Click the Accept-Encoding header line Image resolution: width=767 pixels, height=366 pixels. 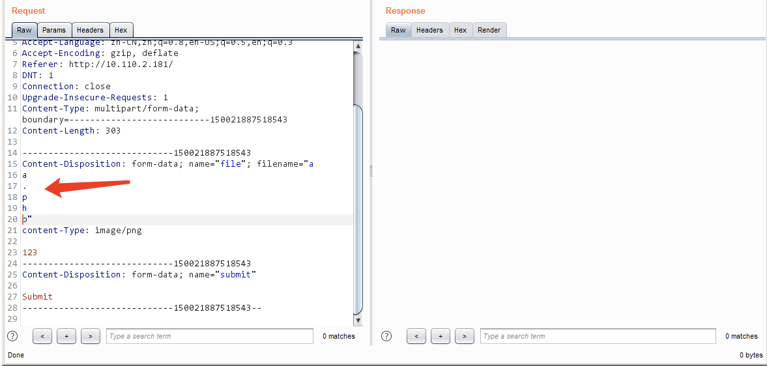[x=100, y=53]
